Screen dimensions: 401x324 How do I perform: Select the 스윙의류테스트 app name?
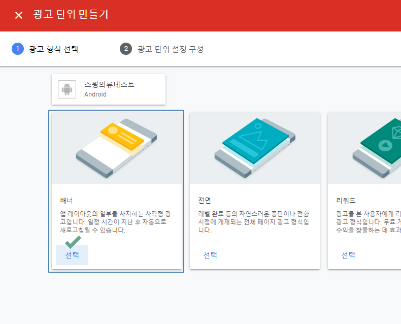109,85
